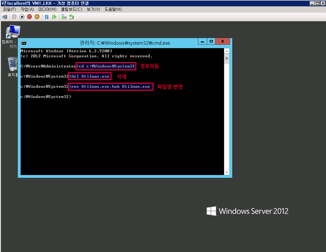
Task: Close the cmd.exe window
Action: point(222,41)
